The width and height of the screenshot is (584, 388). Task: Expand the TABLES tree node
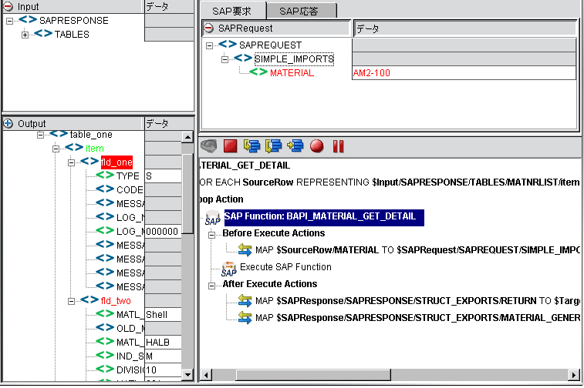pos(25,35)
